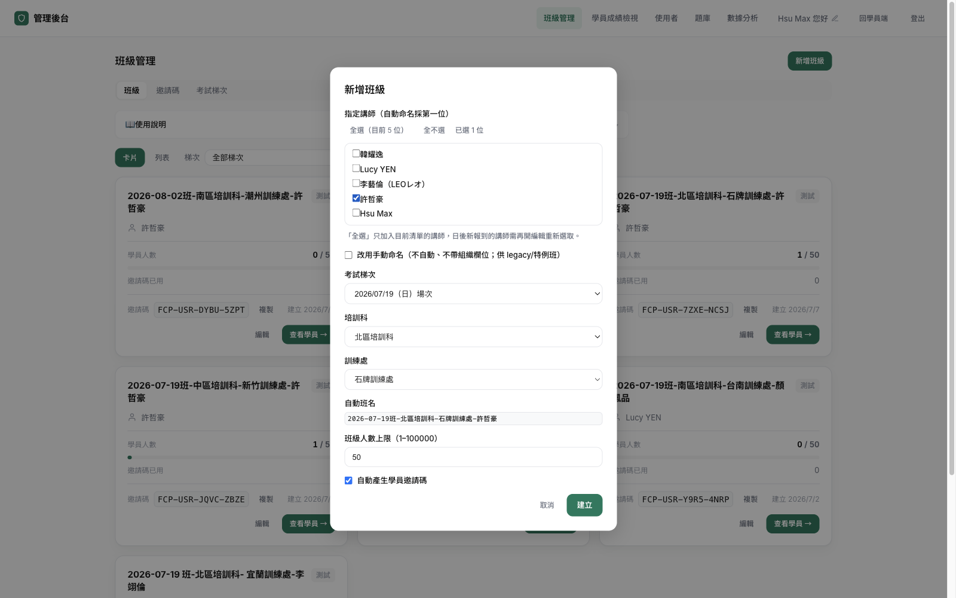956x598 pixels.
Task: Click 取消 to cancel the dialog
Action: tap(547, 505)
